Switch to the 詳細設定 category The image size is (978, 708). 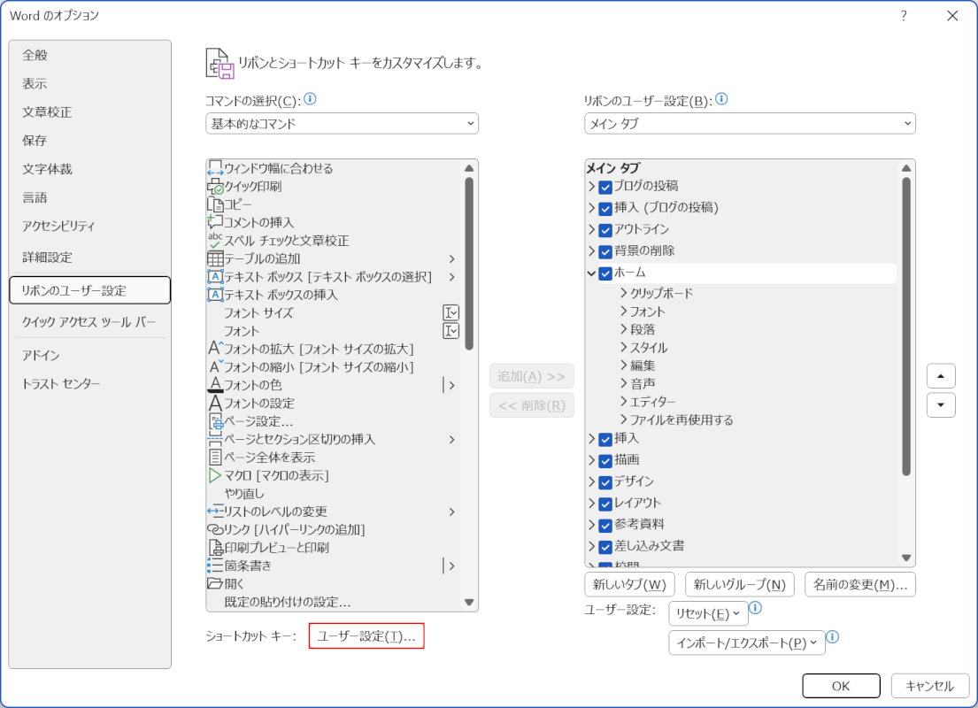[47, 258]
